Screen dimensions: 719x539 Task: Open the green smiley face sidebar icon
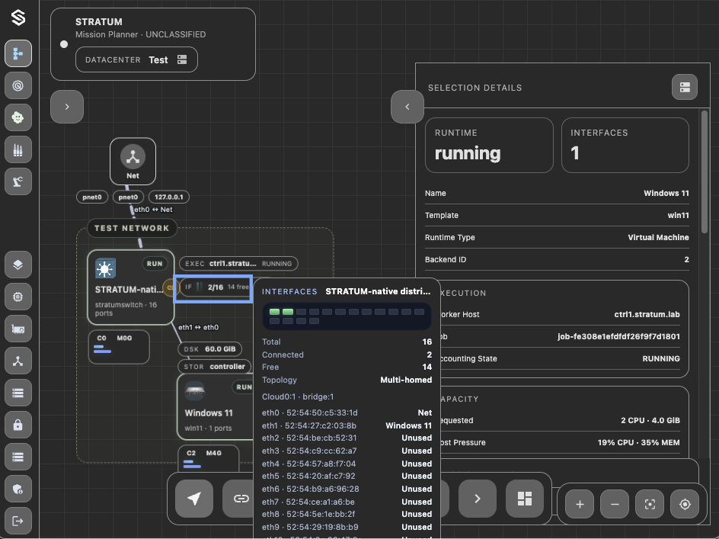[18, 117]
